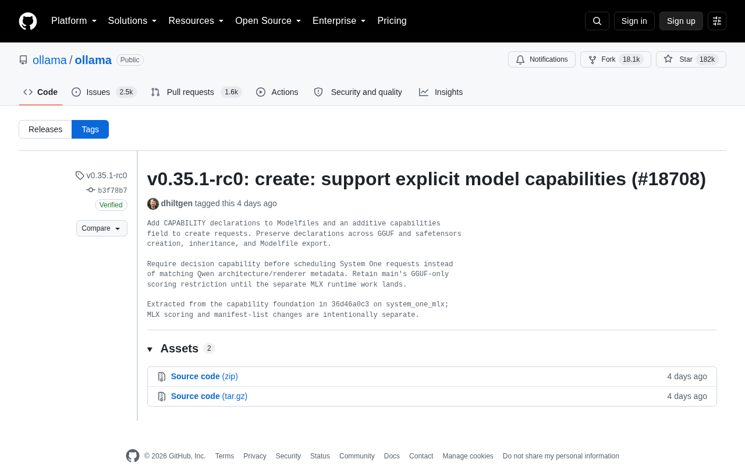745x466 pixels.
Task: Click Manage cookies in the footer
Action: pyautogui.click(x=468, y=456)
